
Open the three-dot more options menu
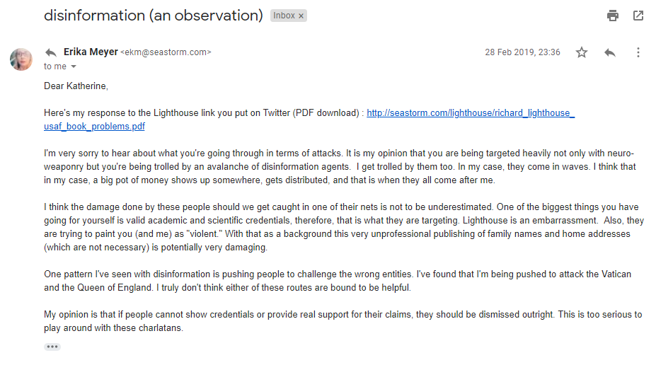[638, 52]
